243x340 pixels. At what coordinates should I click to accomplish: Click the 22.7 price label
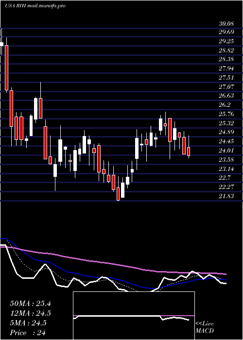coord(225,178)
